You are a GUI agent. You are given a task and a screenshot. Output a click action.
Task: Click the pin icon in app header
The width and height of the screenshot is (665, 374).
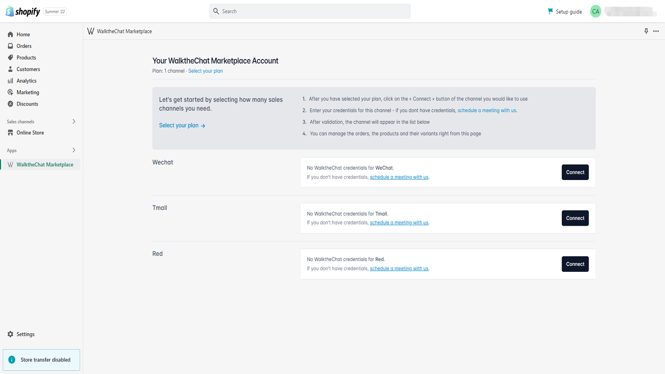tap(646, 31)
